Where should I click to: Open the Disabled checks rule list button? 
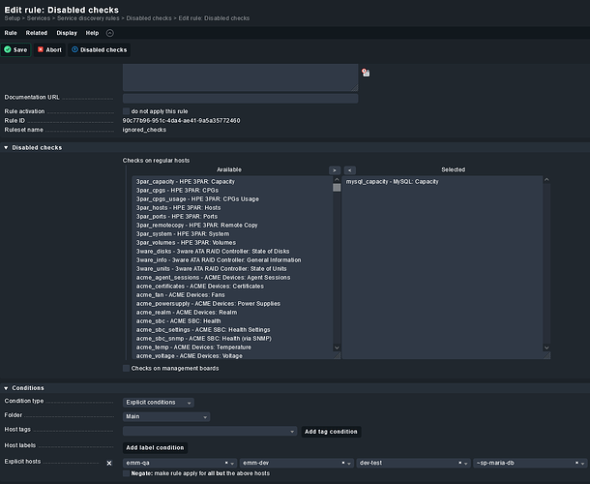tap(99, 49)
